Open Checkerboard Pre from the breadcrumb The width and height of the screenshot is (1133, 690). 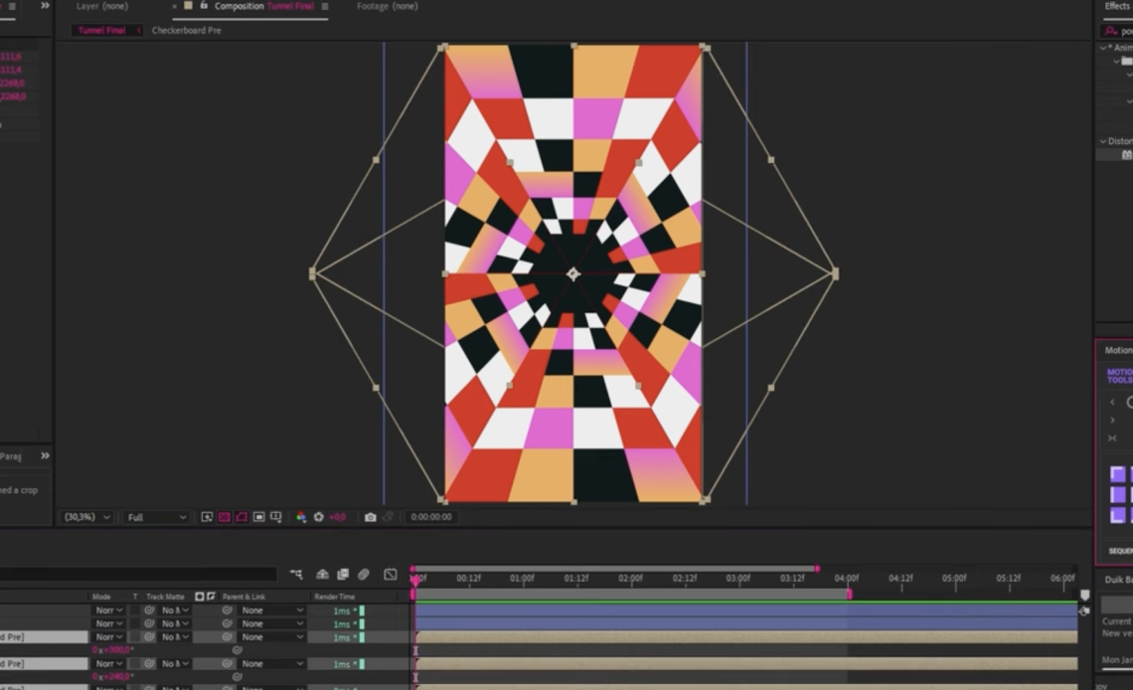point(187,31)
